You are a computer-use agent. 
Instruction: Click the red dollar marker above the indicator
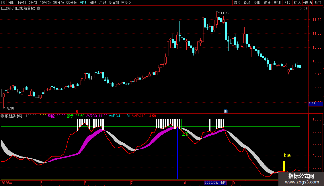pyautogui.click(x=77, y=111)
